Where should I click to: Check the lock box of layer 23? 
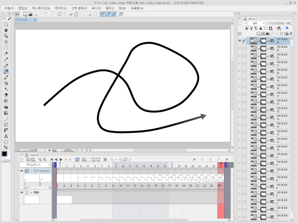click(244, 49)
